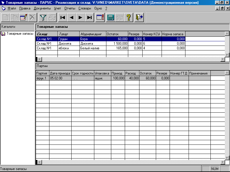The image size is (230, 172).
Task: Click the Дата прихода column header
Action: tap(60, 73)
